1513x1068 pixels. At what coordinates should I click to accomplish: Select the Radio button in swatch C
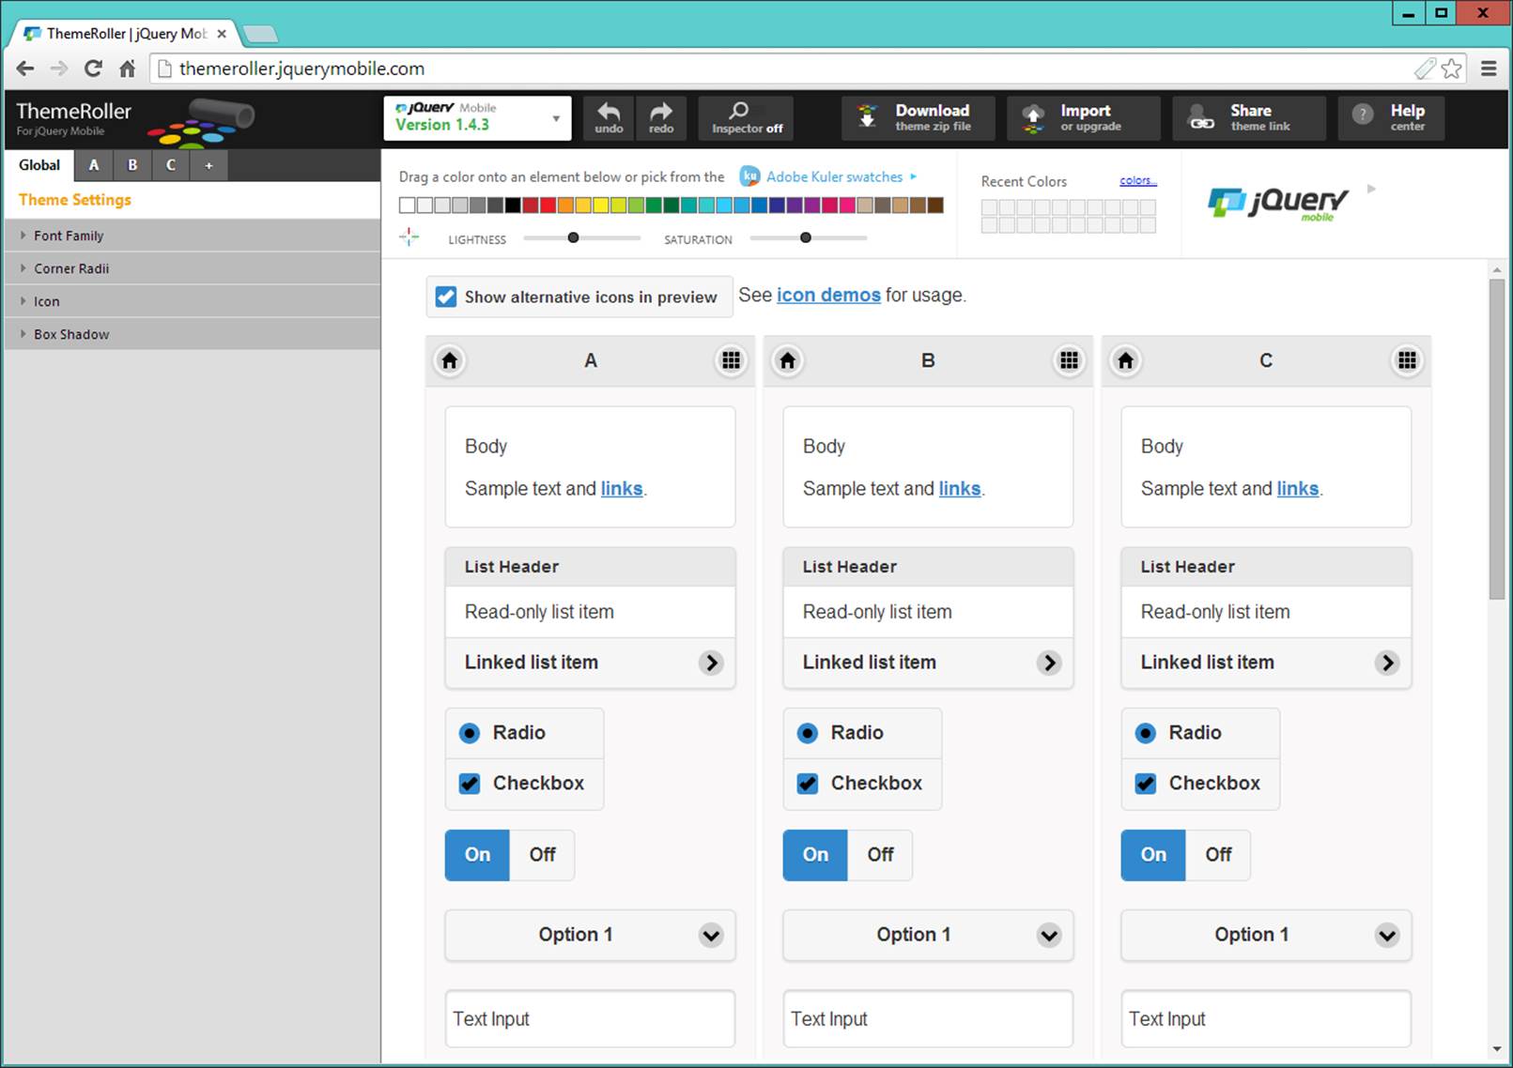(1146, 733)
